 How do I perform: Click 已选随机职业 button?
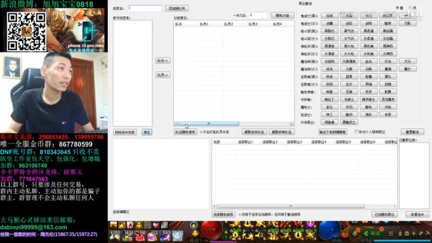pyautogui.click(x=384, y=214)
